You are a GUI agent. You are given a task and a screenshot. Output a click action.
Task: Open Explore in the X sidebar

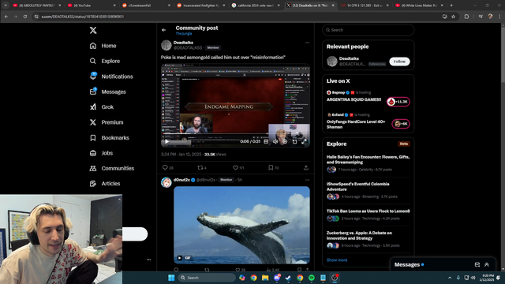click(x=105, y=61)
